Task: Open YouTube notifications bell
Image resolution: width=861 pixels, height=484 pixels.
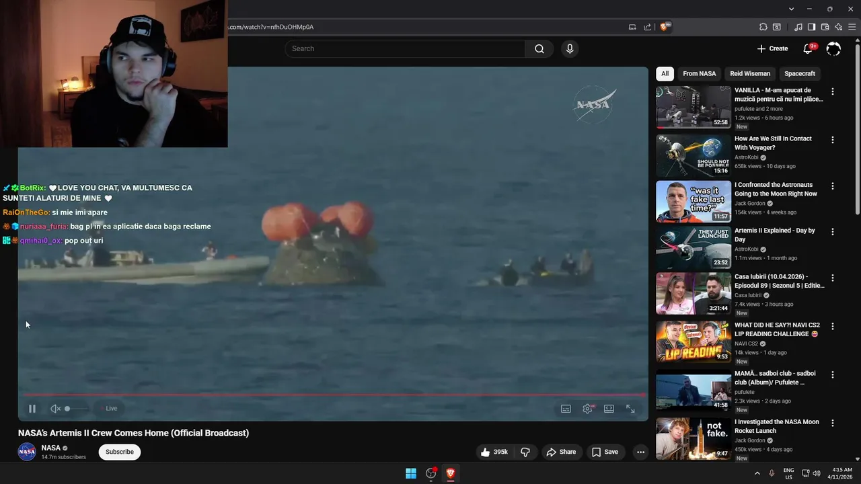Action: (809, 48)
